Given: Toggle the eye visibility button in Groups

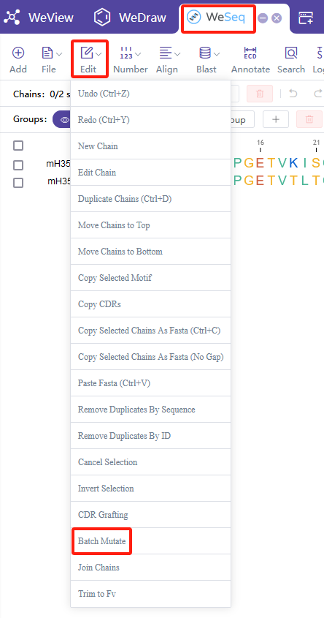Looking at the screenshot, I should click(63, 119).
